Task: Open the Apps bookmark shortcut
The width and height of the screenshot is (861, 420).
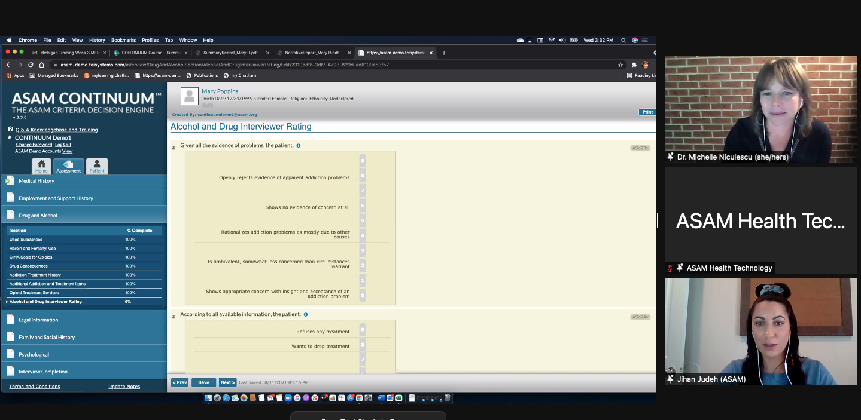Action: [x=15, y=76]
